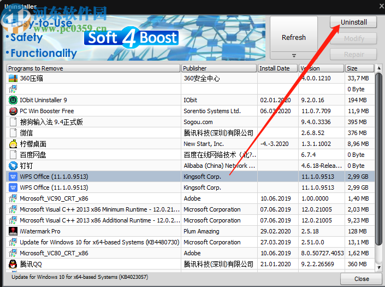The height and width of the screenshot is (287, 385).
Task: Click publisher Sogou.com
Action: point(198,122)
